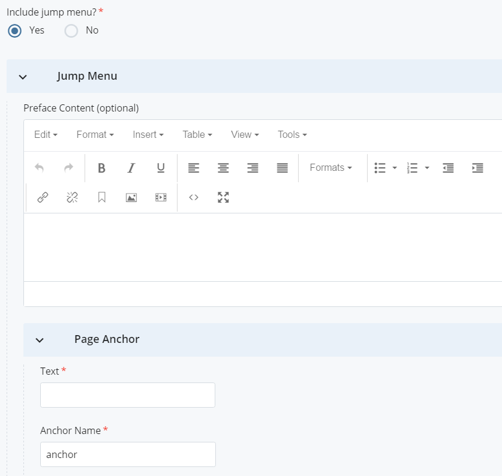Click the Bold formatting icon
This screenshot has height=476, width=502.
[x=101, y=168]
